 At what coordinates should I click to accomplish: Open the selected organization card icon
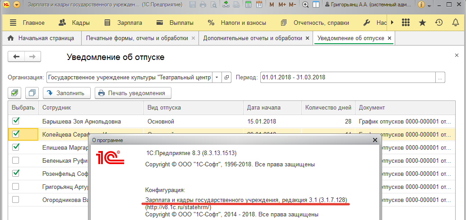coord(226,78)
